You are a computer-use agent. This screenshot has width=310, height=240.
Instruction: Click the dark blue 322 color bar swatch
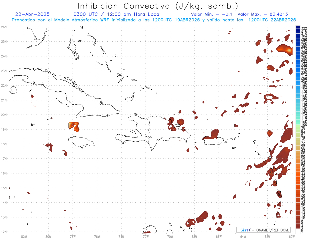[x=298, y=27]
